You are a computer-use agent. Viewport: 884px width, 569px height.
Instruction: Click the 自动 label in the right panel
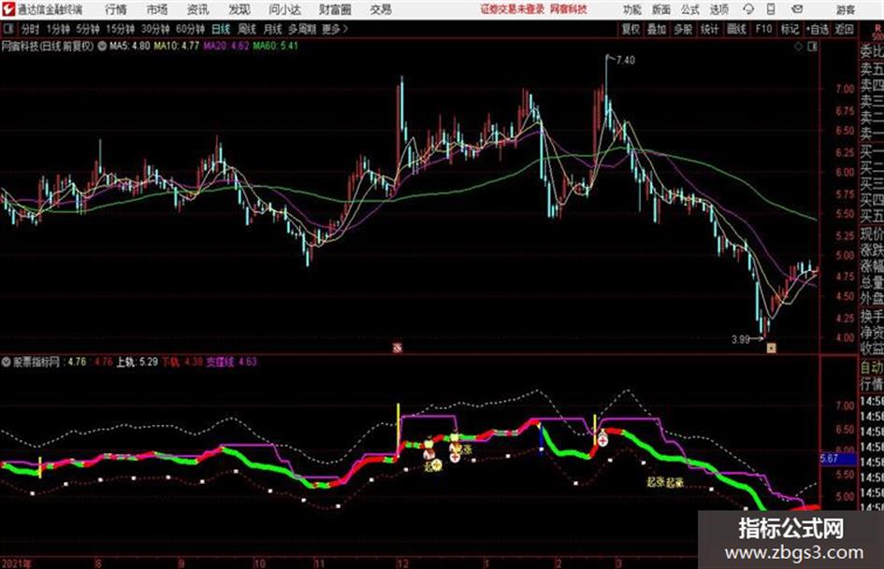pos(872,368)
